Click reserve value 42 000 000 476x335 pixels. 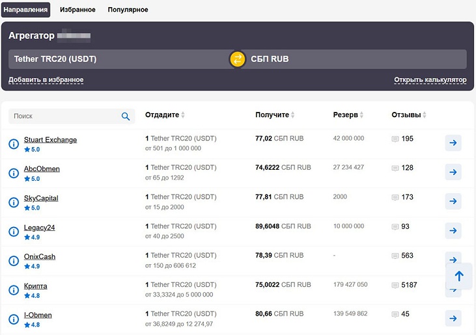click(348, 139)
